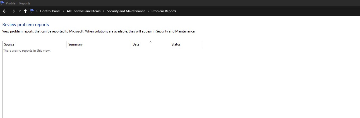Go to Control Panel breadcrumb
The height and width of the screenshot is (118, 360).
(50, 11)
